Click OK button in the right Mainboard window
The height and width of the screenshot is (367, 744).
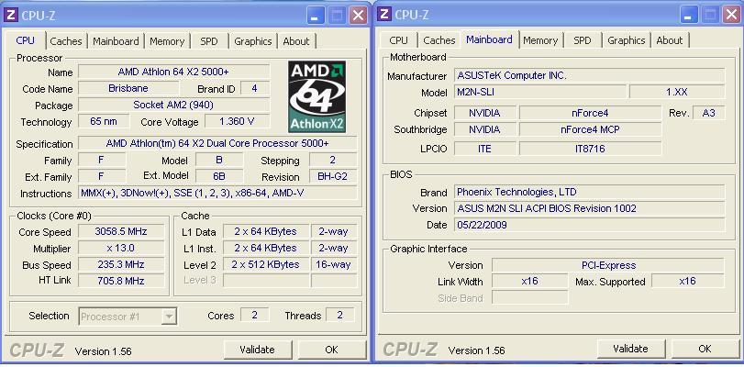click(x=705, y=349)
